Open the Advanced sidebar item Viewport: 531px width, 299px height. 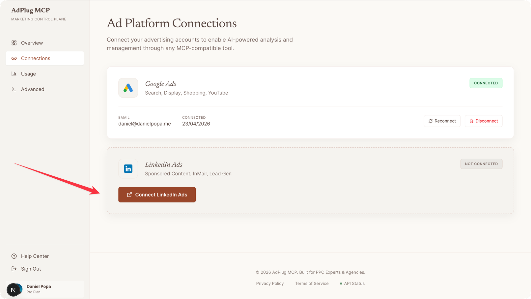pos(45,89)
